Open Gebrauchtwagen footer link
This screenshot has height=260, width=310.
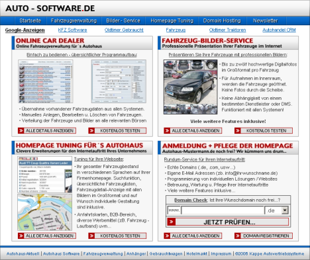166,253
